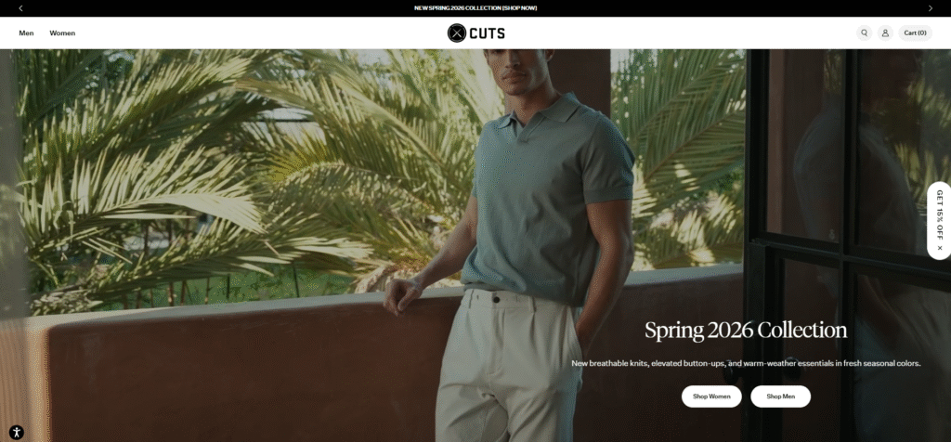The height and width of the screenshot is (442, 951).
Task: Dismiss the GET 15% OFF tab
Action: [940, 247]
